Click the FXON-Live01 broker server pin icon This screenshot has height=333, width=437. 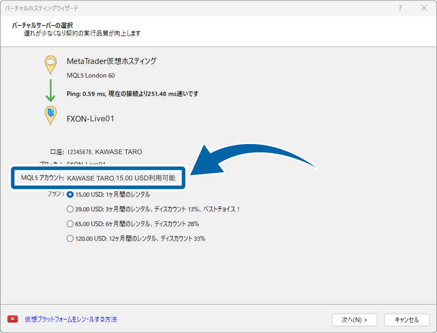(50, 114)
